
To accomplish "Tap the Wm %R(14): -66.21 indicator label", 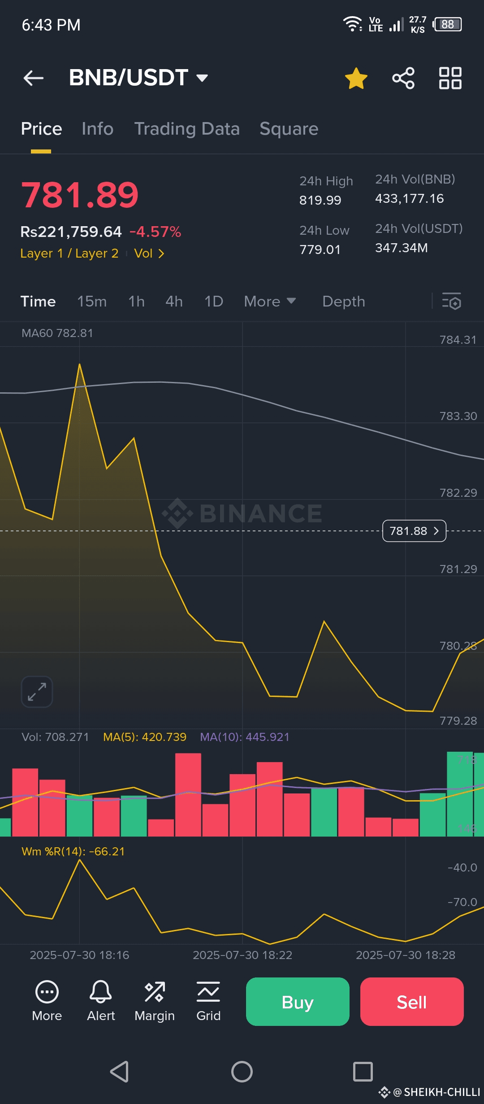I will pos(73,851).
